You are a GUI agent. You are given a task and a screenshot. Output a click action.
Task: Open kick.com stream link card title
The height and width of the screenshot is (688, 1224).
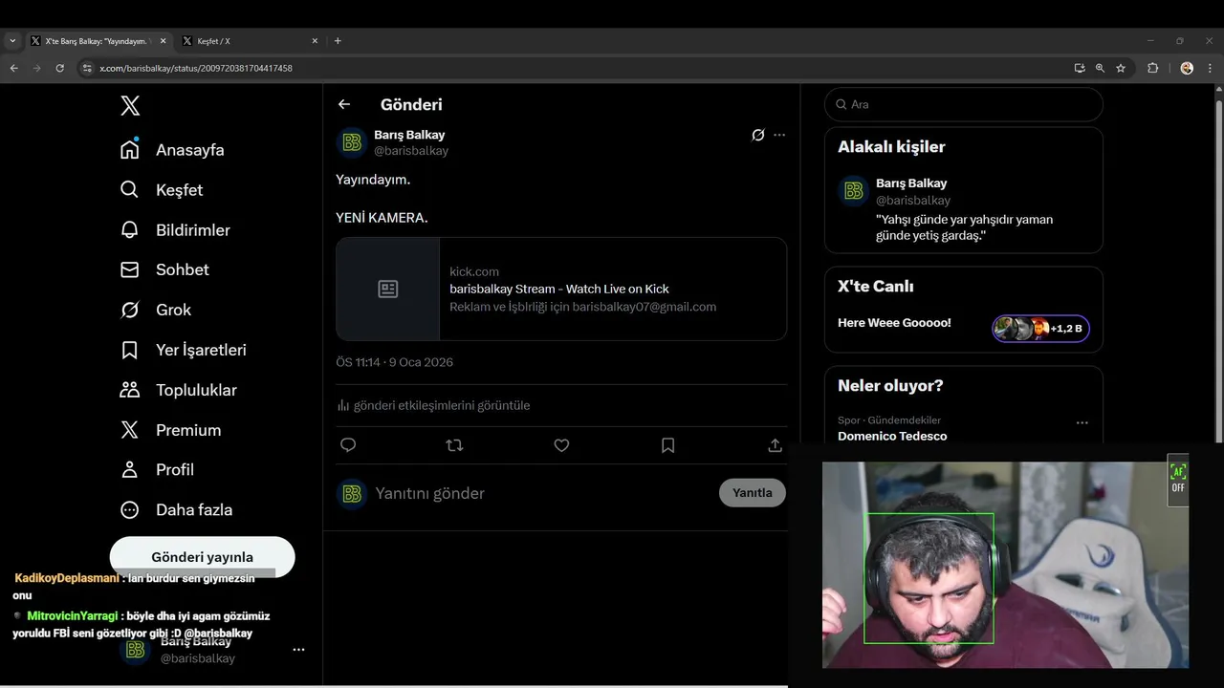(x=559, y=289)
